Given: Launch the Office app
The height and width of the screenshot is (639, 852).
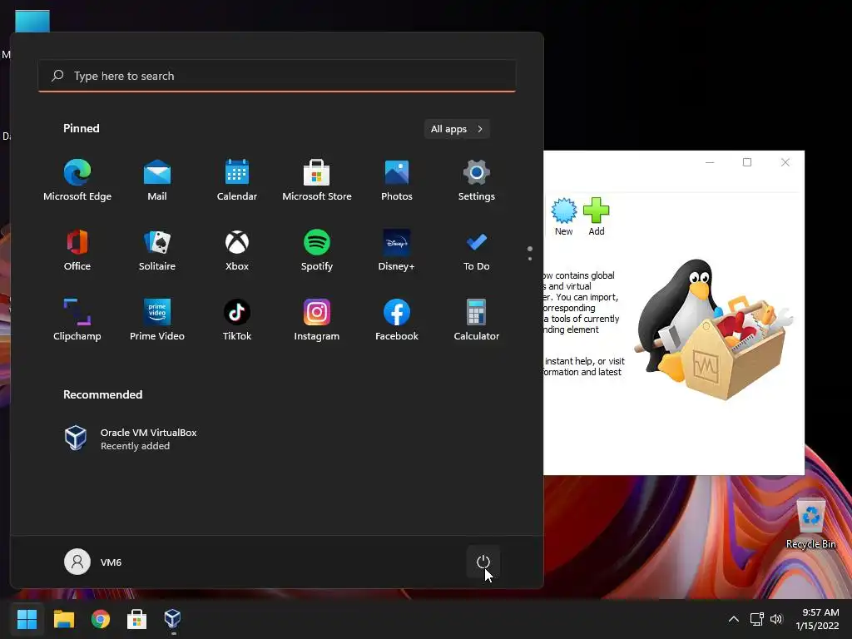Looking at the screenshot, I should 77,250.
